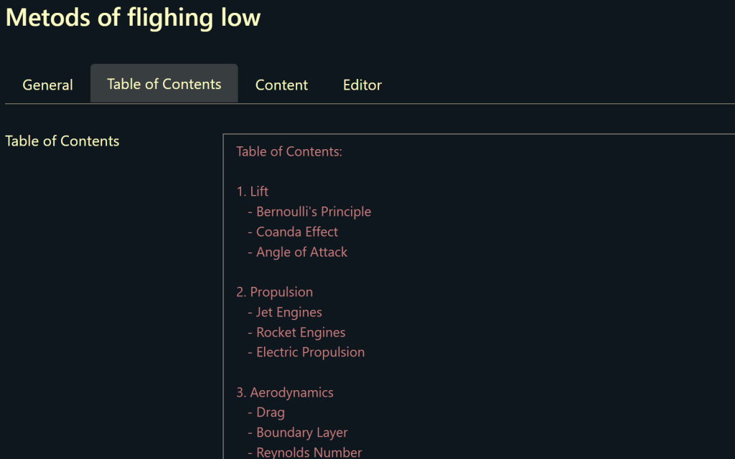Place cursor on 'Table of Contents:' heading line

pyautogui.click(x=289, y=151)
